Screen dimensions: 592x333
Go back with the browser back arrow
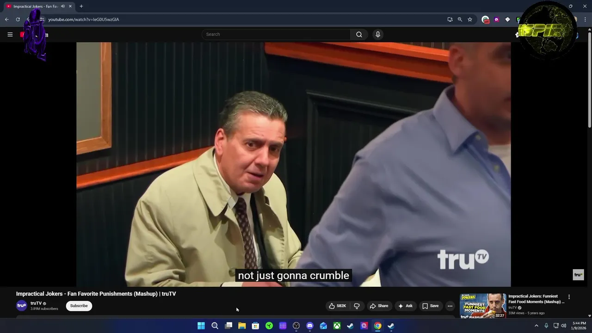6,19
